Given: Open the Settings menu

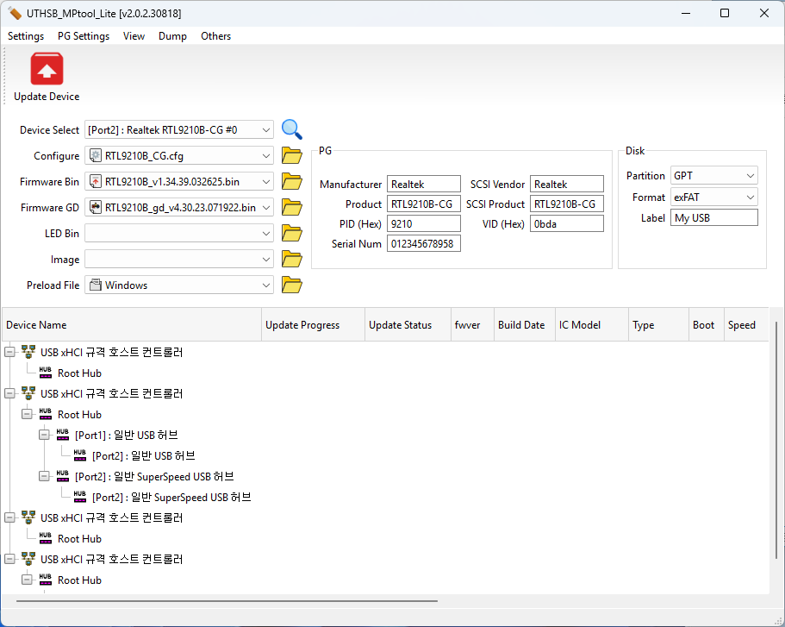Looking at the screenshot, I should pos(26,36).
